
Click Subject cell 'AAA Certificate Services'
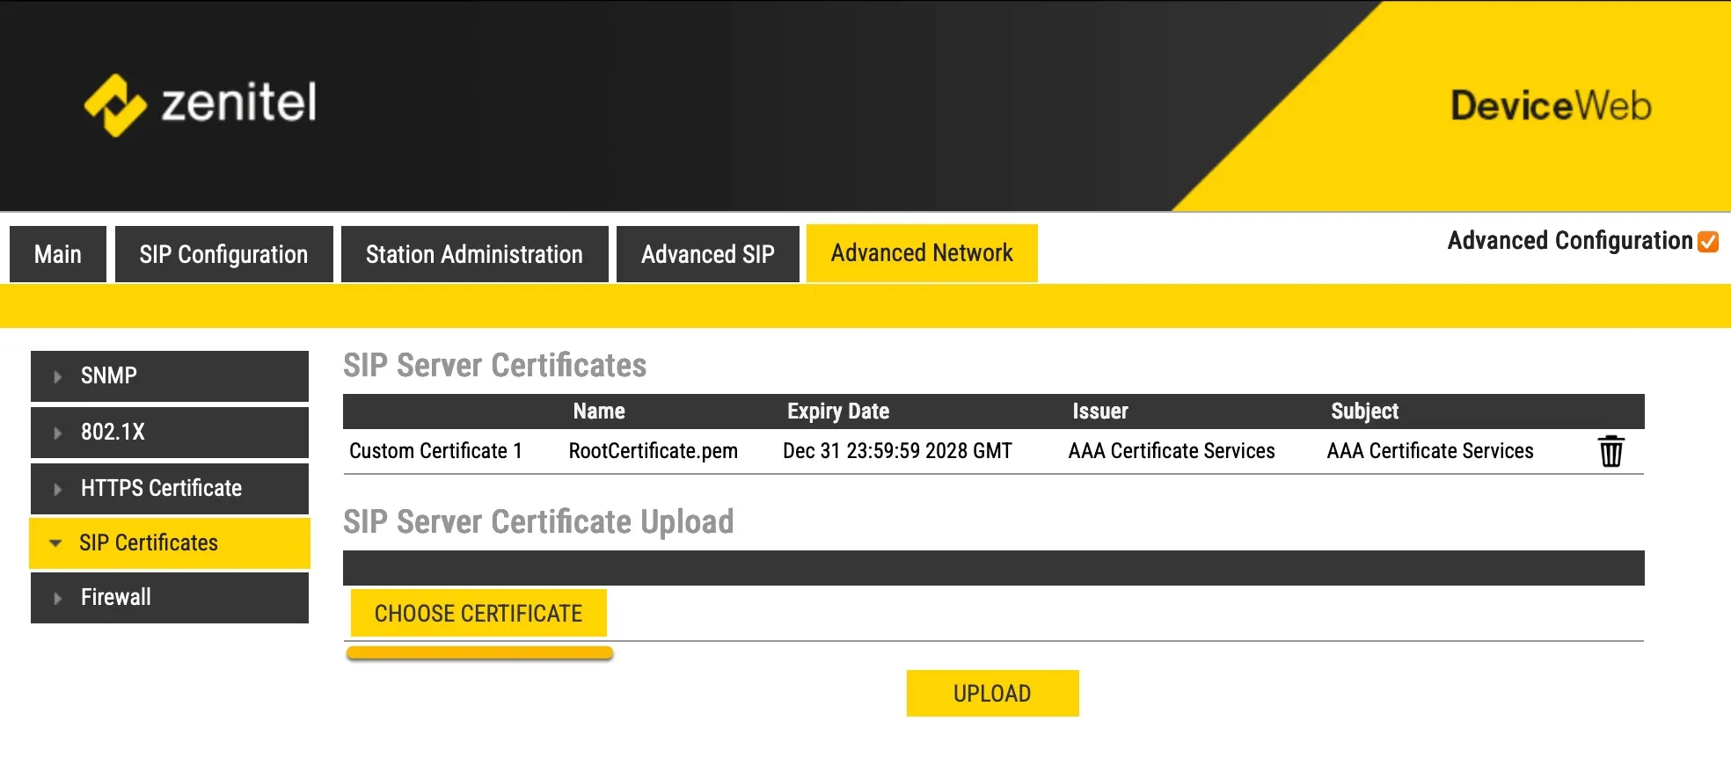point(1430,451)
